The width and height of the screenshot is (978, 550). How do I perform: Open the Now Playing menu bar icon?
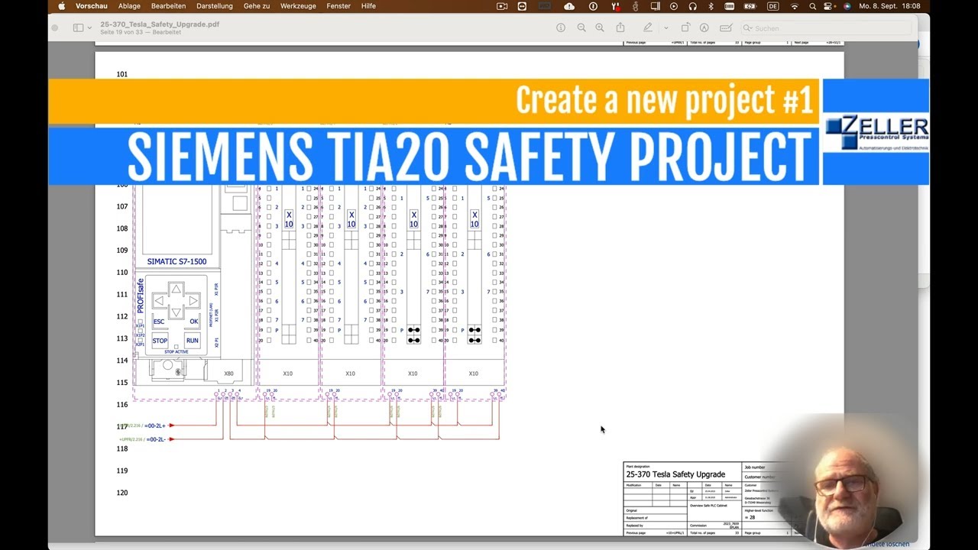[x=674, y=6]
